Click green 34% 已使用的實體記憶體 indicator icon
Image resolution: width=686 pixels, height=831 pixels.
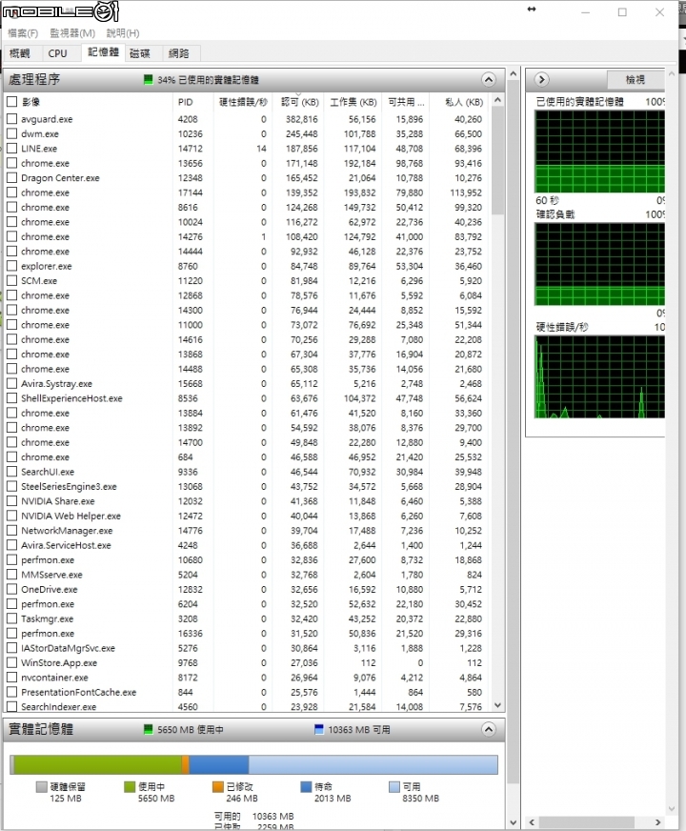coord(149,79)
